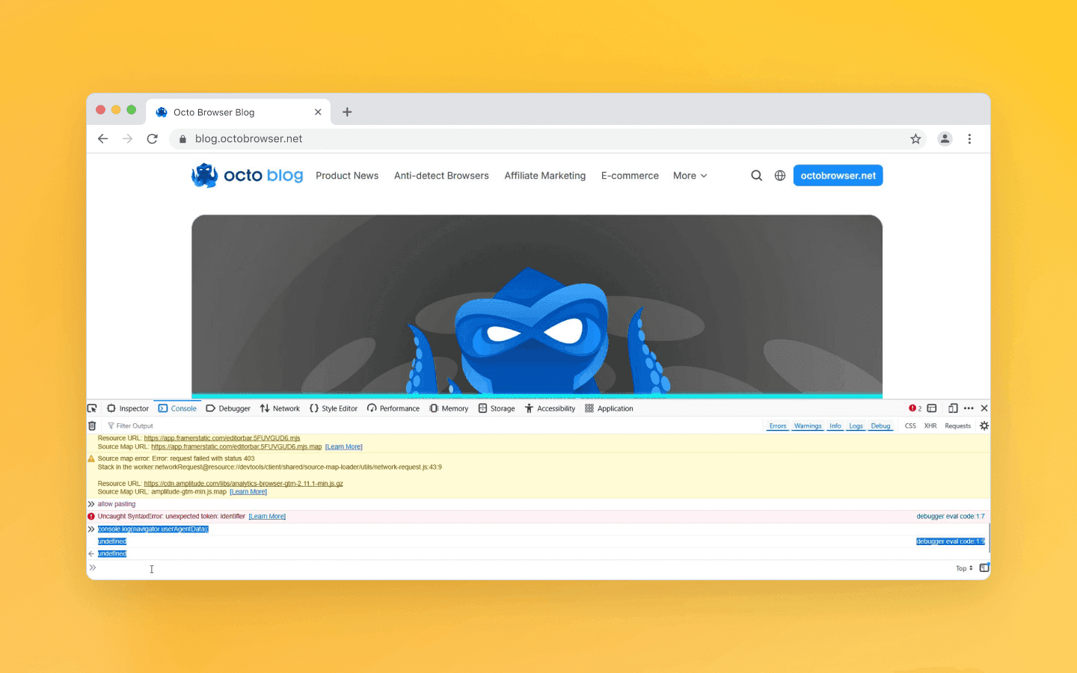Open the iframe context picker labeled Top
Screen dimensions: 1077x673
[963, 568]
